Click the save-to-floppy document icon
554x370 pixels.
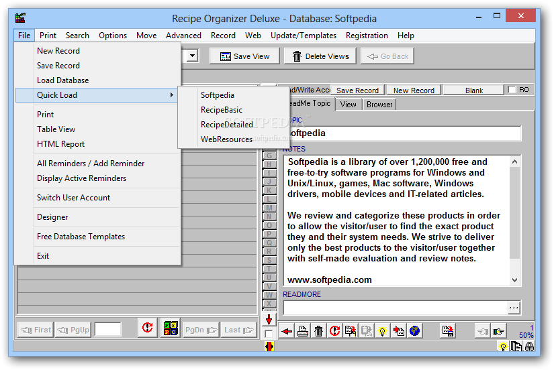pyautogui.click(x=448, y=331)
